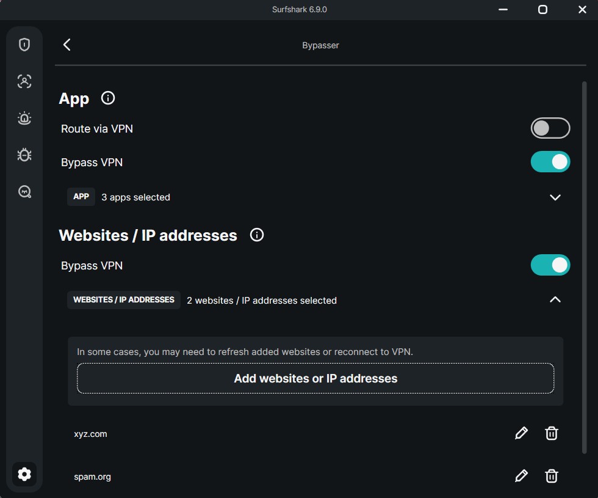Go back using the arrow beside Bypasser

(x=67, y=45)
